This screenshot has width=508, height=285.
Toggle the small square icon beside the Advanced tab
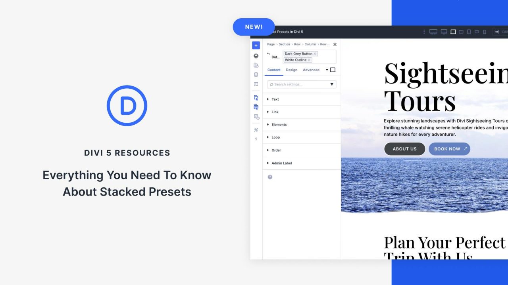coord(332,70)
